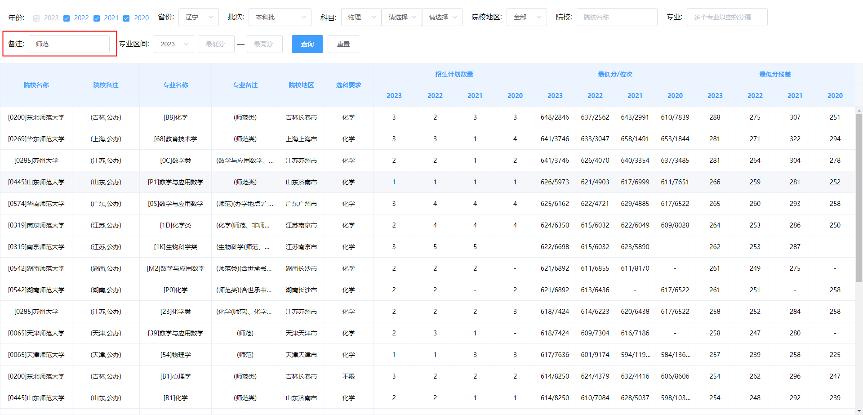The image size is (863, 415).
Task: Click the 最低分/位次 table header
Action: (615, 74)
